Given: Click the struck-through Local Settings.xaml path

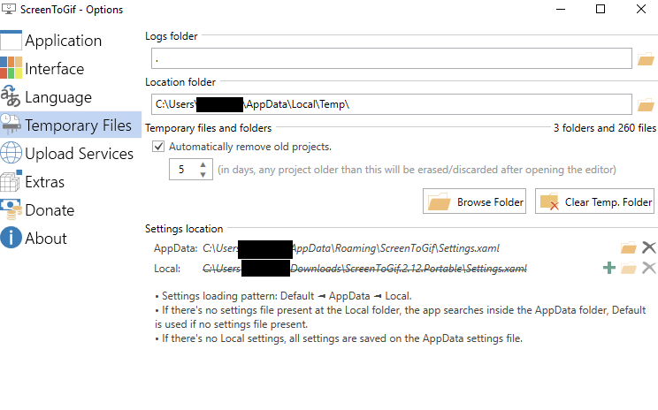Looking at the screenshot, I should (364, 269).
